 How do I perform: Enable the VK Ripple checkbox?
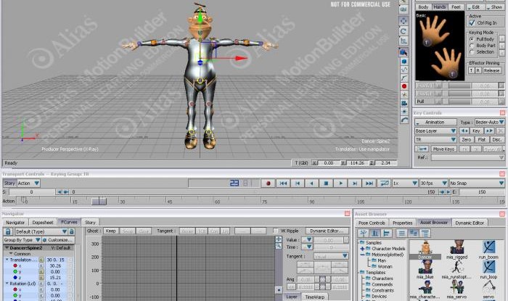coord(275,231)
